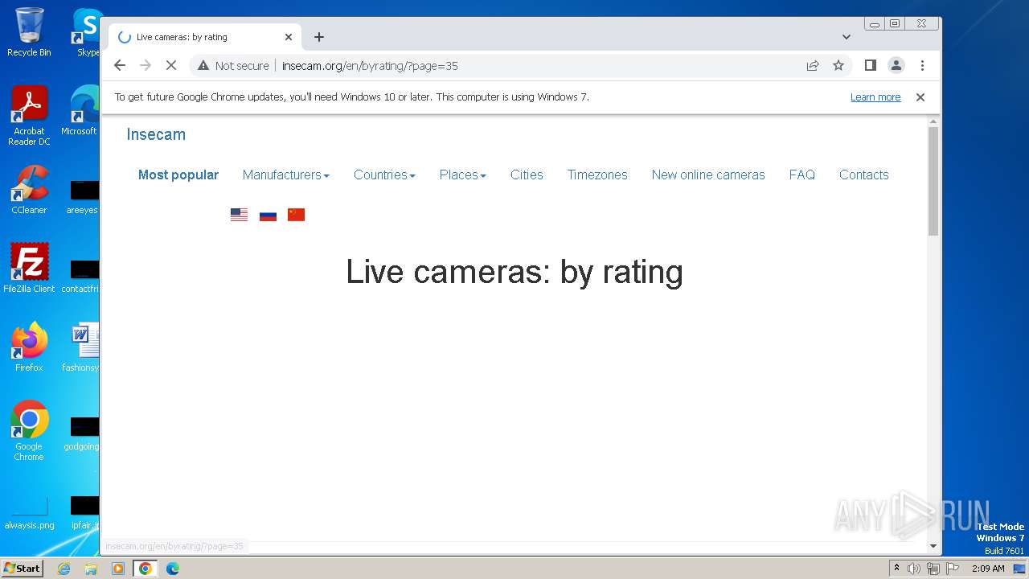
Task: Expand the Manufacturers dropdown
Action: tap(286, 175)
